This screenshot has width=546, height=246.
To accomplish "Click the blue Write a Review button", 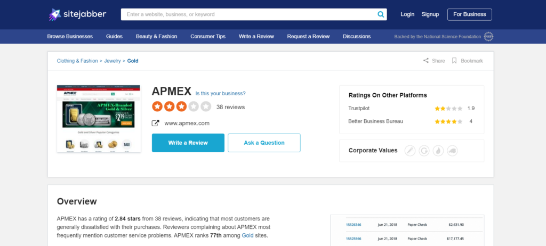I will click(188, 143).
